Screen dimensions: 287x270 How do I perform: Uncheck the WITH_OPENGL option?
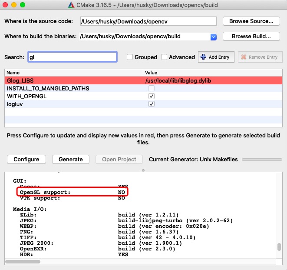[x=152, y=96]
